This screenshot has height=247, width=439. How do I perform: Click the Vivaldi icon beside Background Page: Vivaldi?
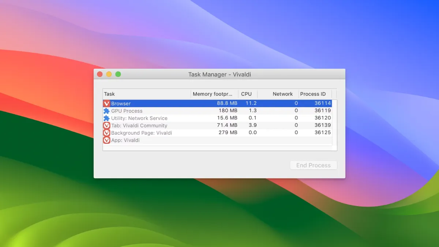[x=106, y=133]
